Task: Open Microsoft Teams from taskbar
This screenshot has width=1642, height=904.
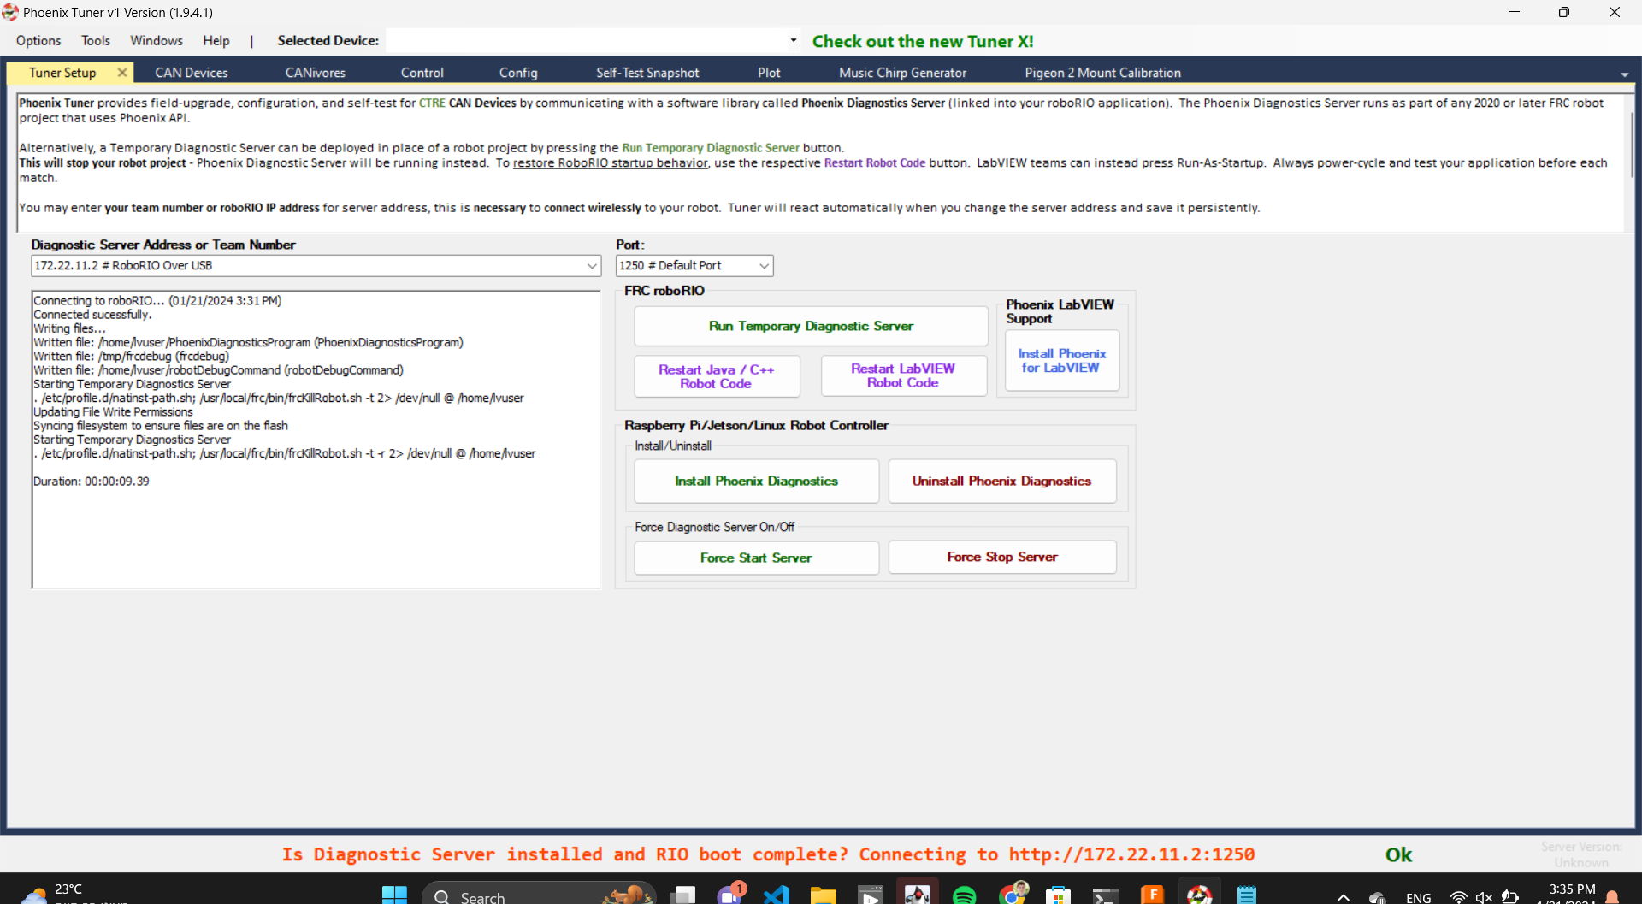Action: 729,894
